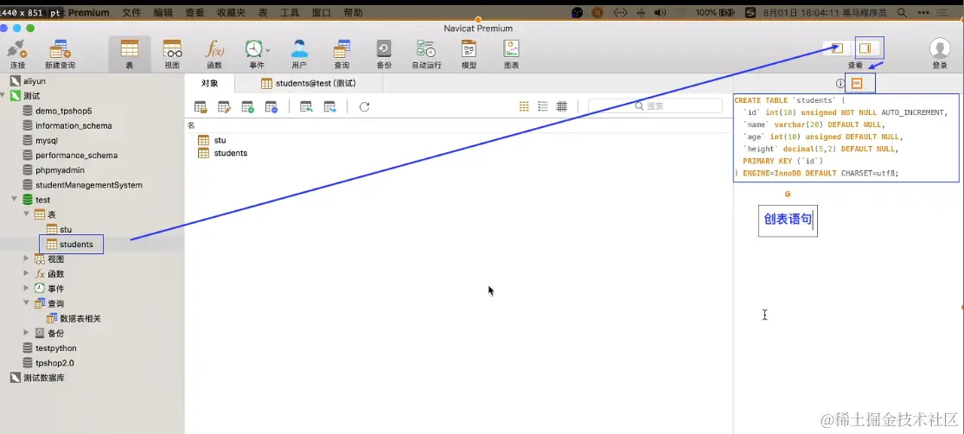Screen dimensions: 964x434
Task: Toggle the right info pane button
Action: (x=865, y=48)
